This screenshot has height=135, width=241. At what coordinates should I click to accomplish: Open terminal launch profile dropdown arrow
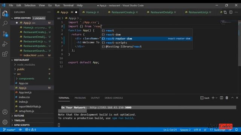(x=217, y=98)
